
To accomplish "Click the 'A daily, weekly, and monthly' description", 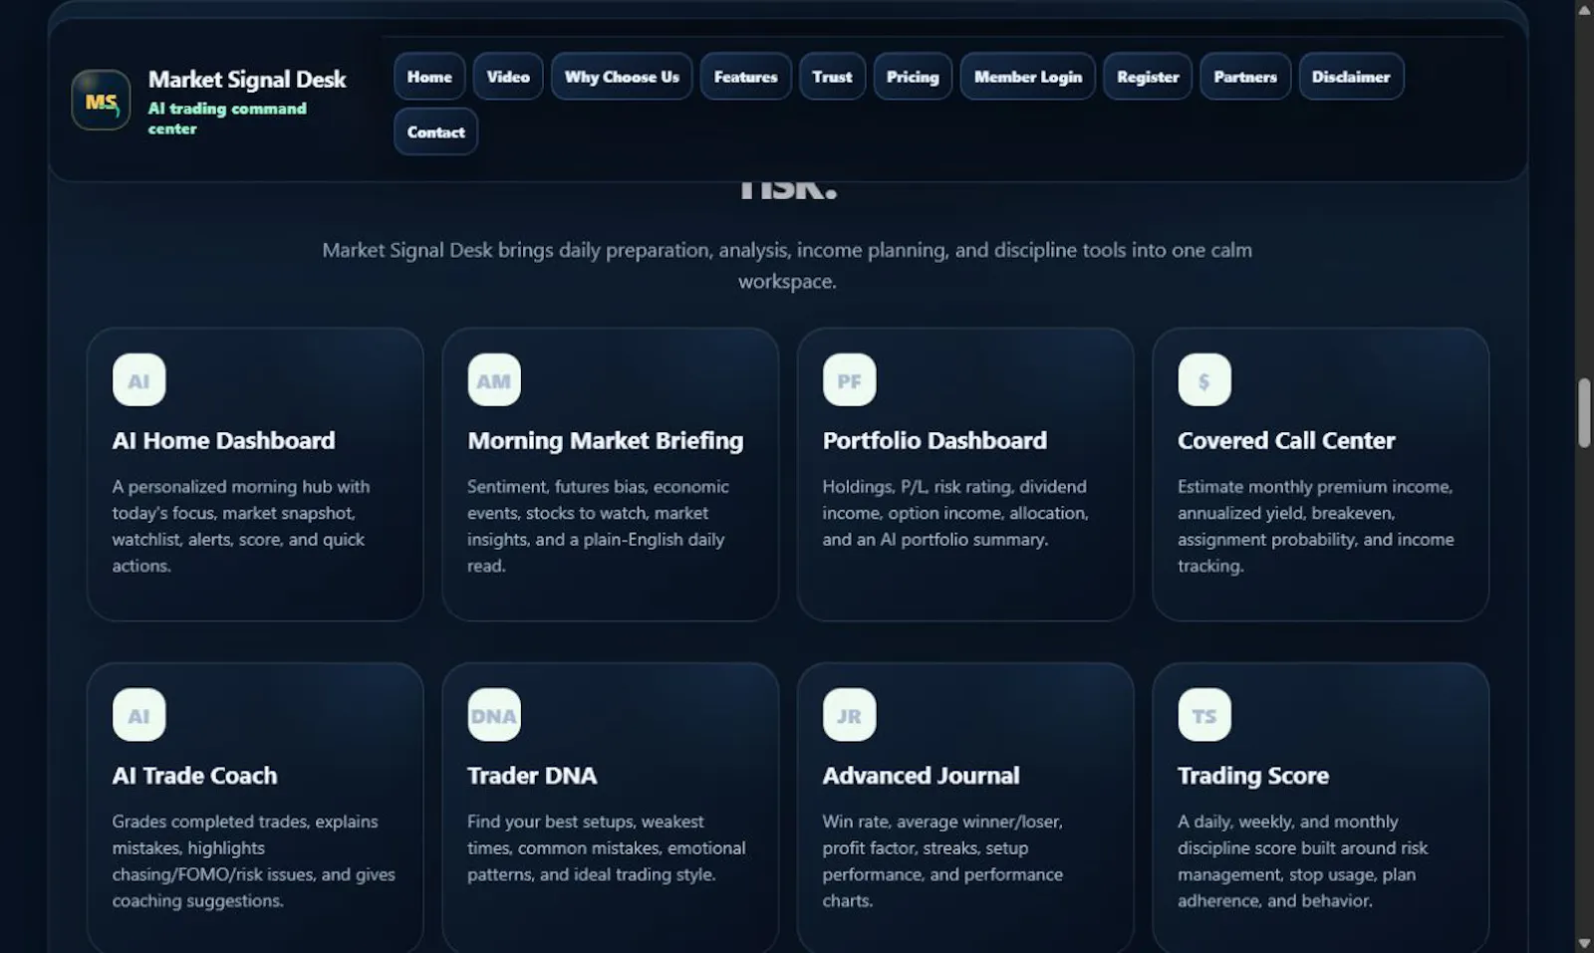I will pos(1303,860).
